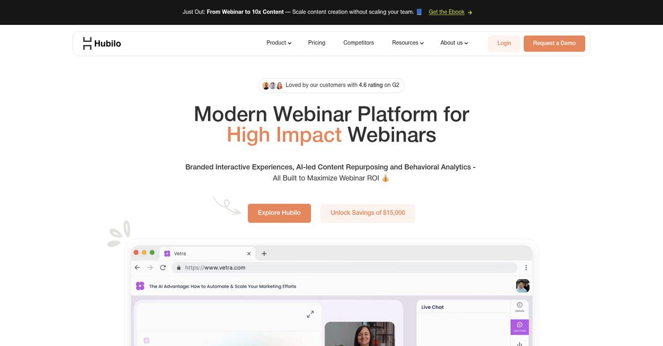Click the reload icon in mockup
Image resolution: width=663 pixels, height=346 pixels.
163,268
